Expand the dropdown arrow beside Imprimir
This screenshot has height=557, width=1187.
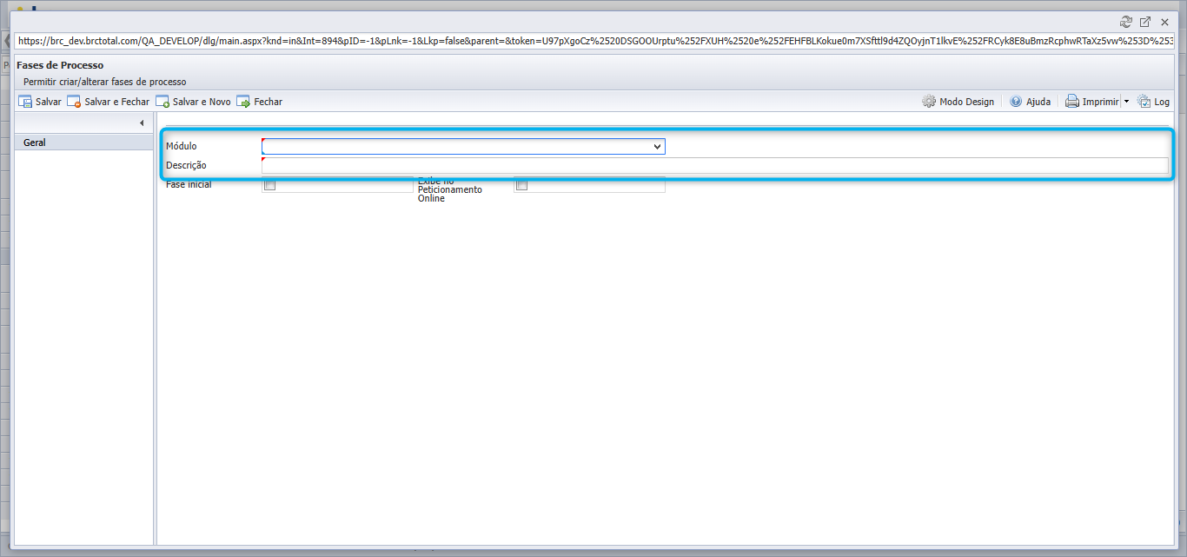1126,102
